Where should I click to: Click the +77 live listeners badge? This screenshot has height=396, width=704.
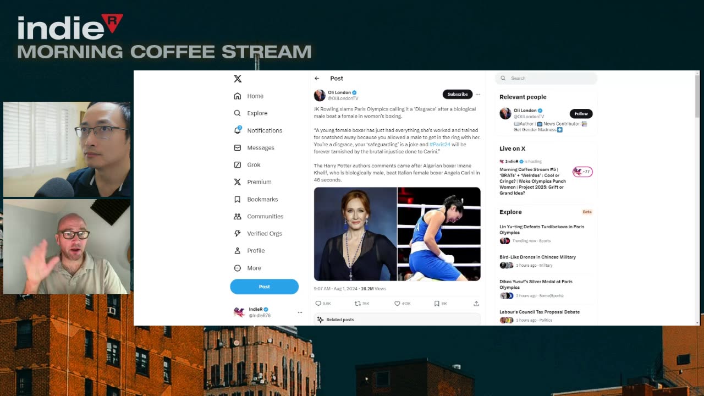pyautogui.click(x=582, y=172)
